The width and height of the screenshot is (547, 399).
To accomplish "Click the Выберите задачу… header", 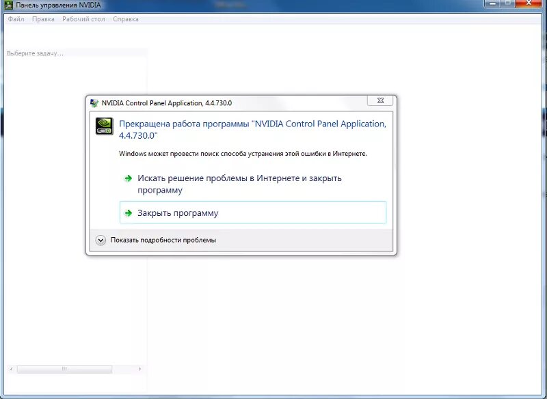I will click(x=36, y=53).
